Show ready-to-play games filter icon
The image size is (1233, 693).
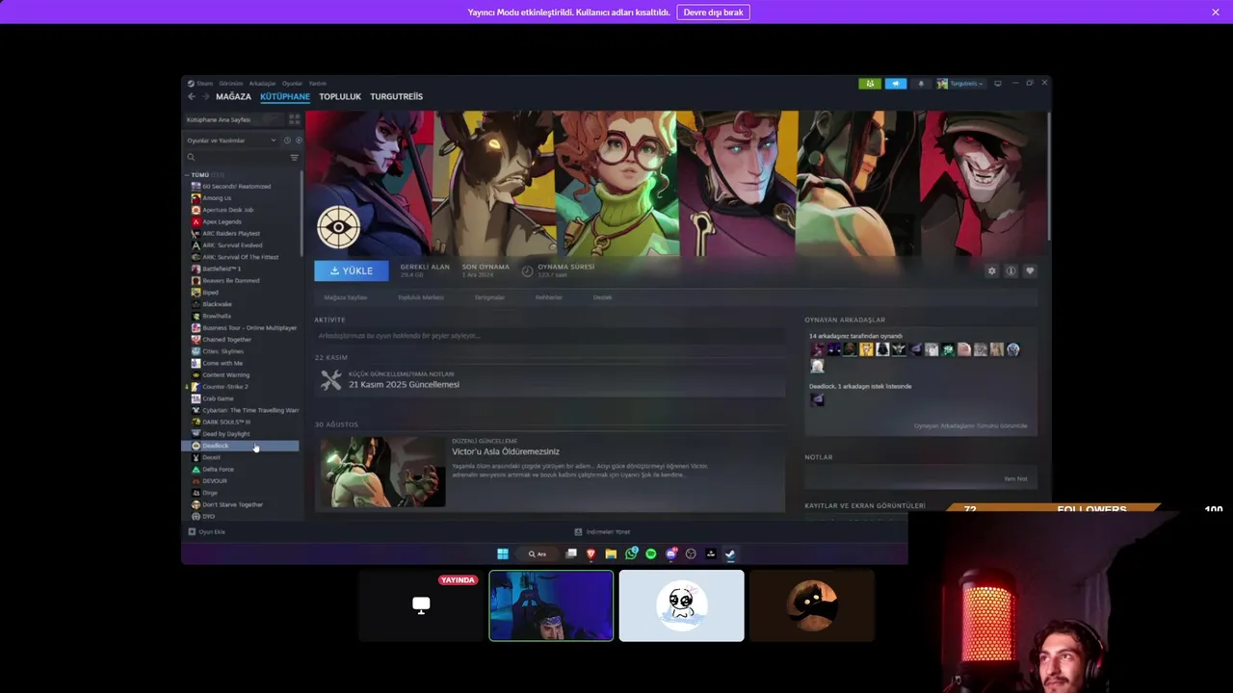[298, 141]
